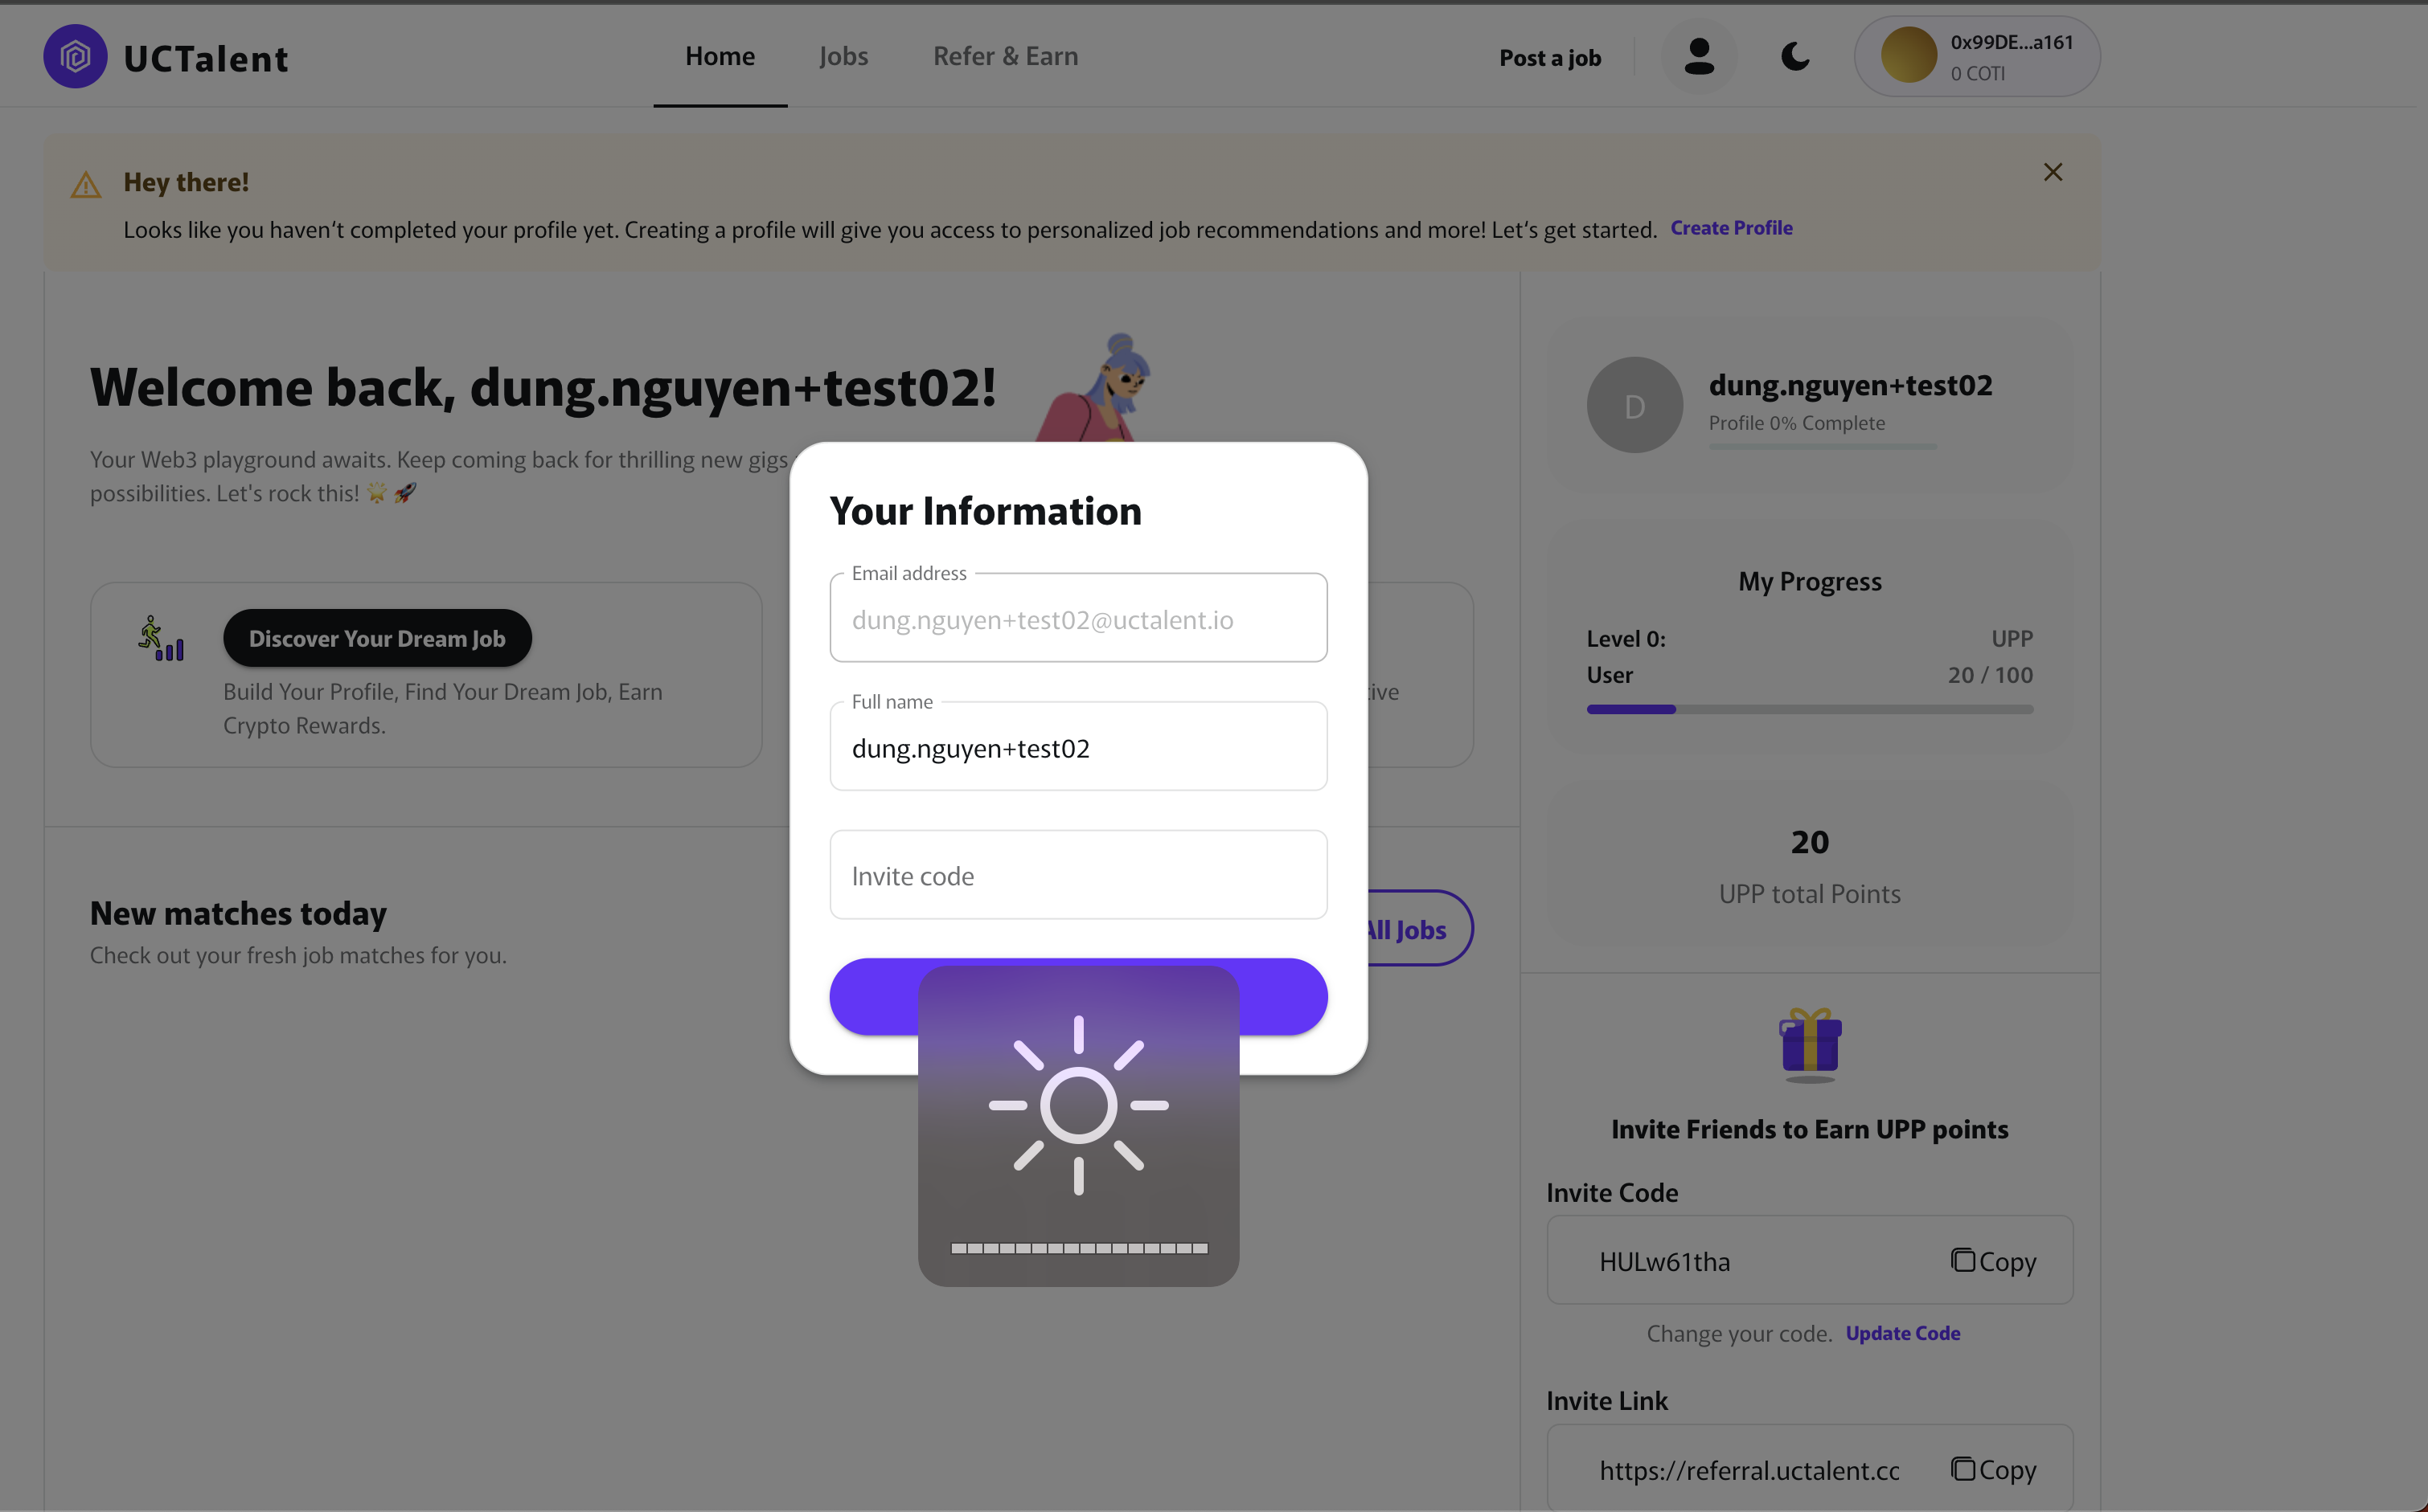2428x1512 pixels.
Task: Go to the Home tab
Action: pos(720,56)
